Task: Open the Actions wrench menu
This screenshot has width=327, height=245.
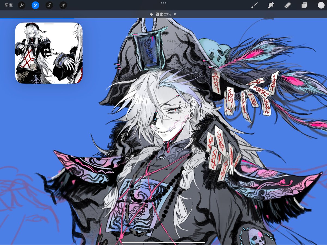Action: (22, 5)
